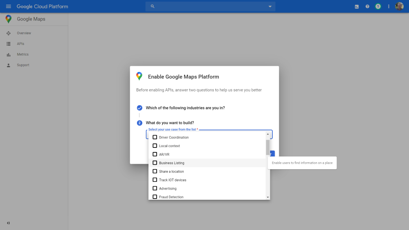Check the Business Listing option

pyautogui.click(x=155, y=163)
